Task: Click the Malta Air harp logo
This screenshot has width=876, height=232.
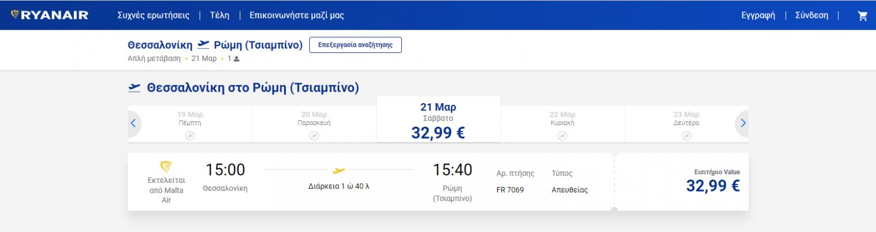Action: (166, 166)
